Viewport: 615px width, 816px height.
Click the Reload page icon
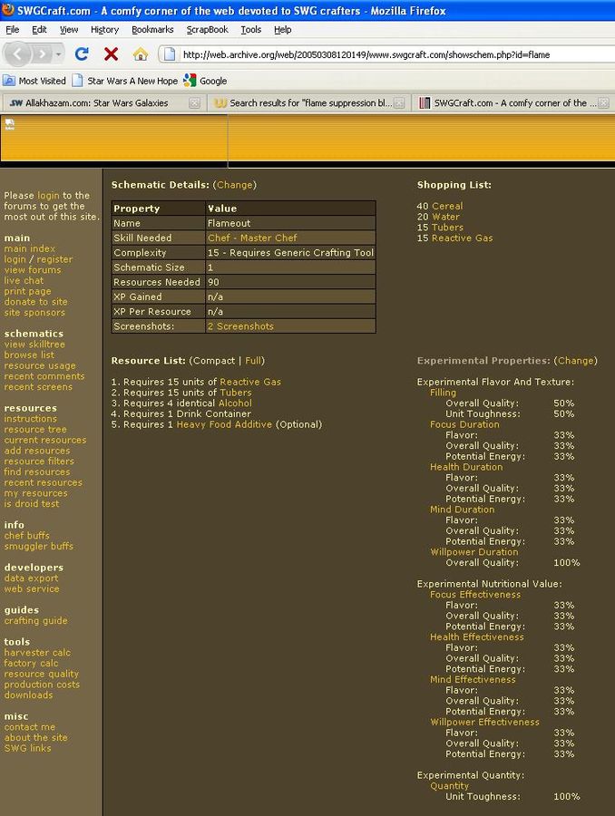coord(82,54)
